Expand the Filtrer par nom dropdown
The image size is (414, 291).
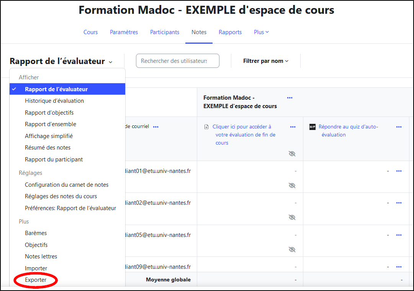[x=266, y=61]
